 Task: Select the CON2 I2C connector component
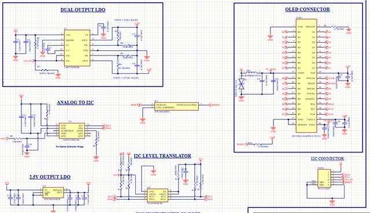click(x=324, y=179)
